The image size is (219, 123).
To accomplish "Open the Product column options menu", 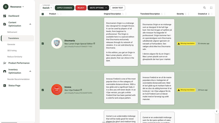I will pyautogui.click(x=61, y=14).
